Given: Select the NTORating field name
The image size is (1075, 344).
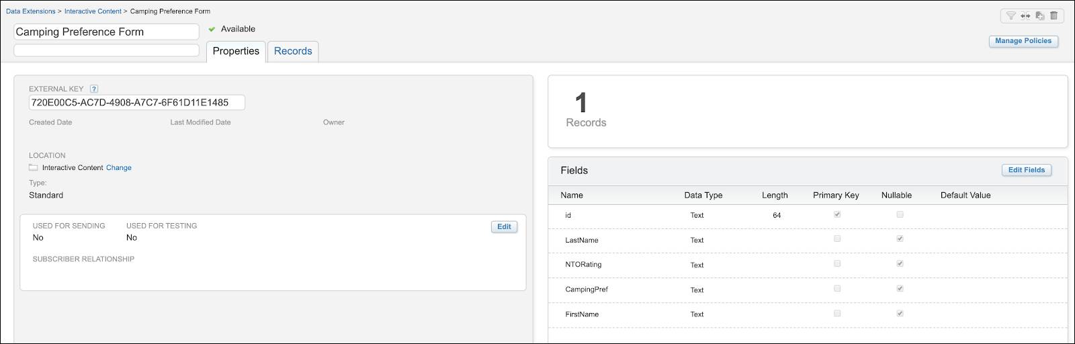Looking at the screenshot, I should [x=583, y=265].
